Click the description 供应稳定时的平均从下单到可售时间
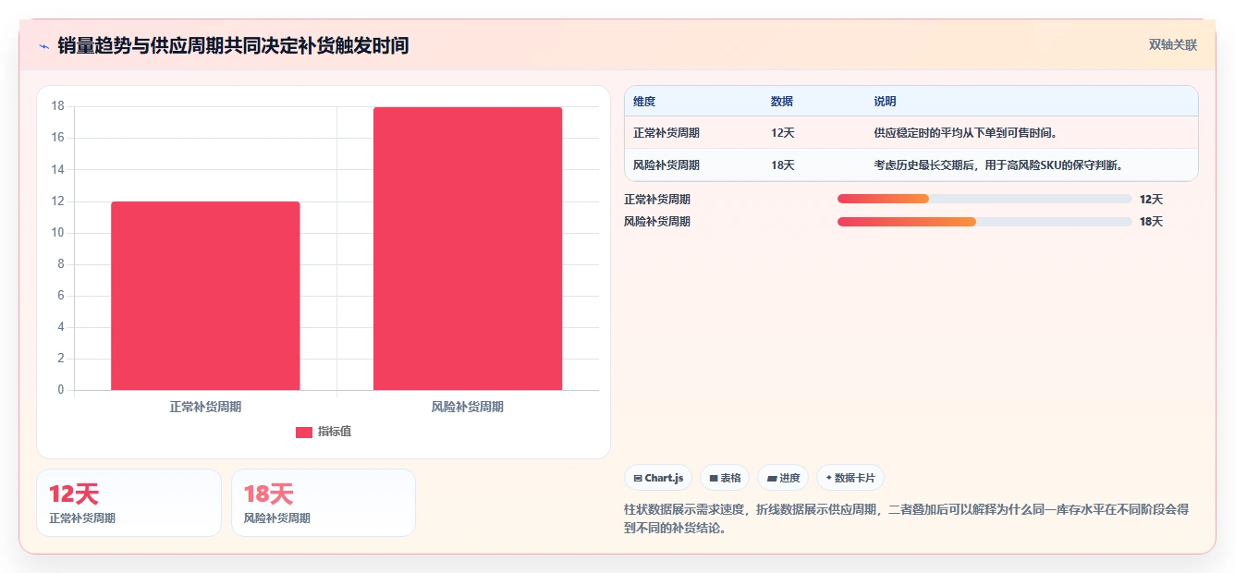This screenshot has height=573, width=1235. click(x=966, y=133)
